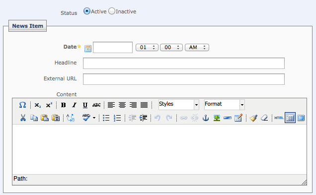Click the Path: status bar text

[x=20, y=179]
